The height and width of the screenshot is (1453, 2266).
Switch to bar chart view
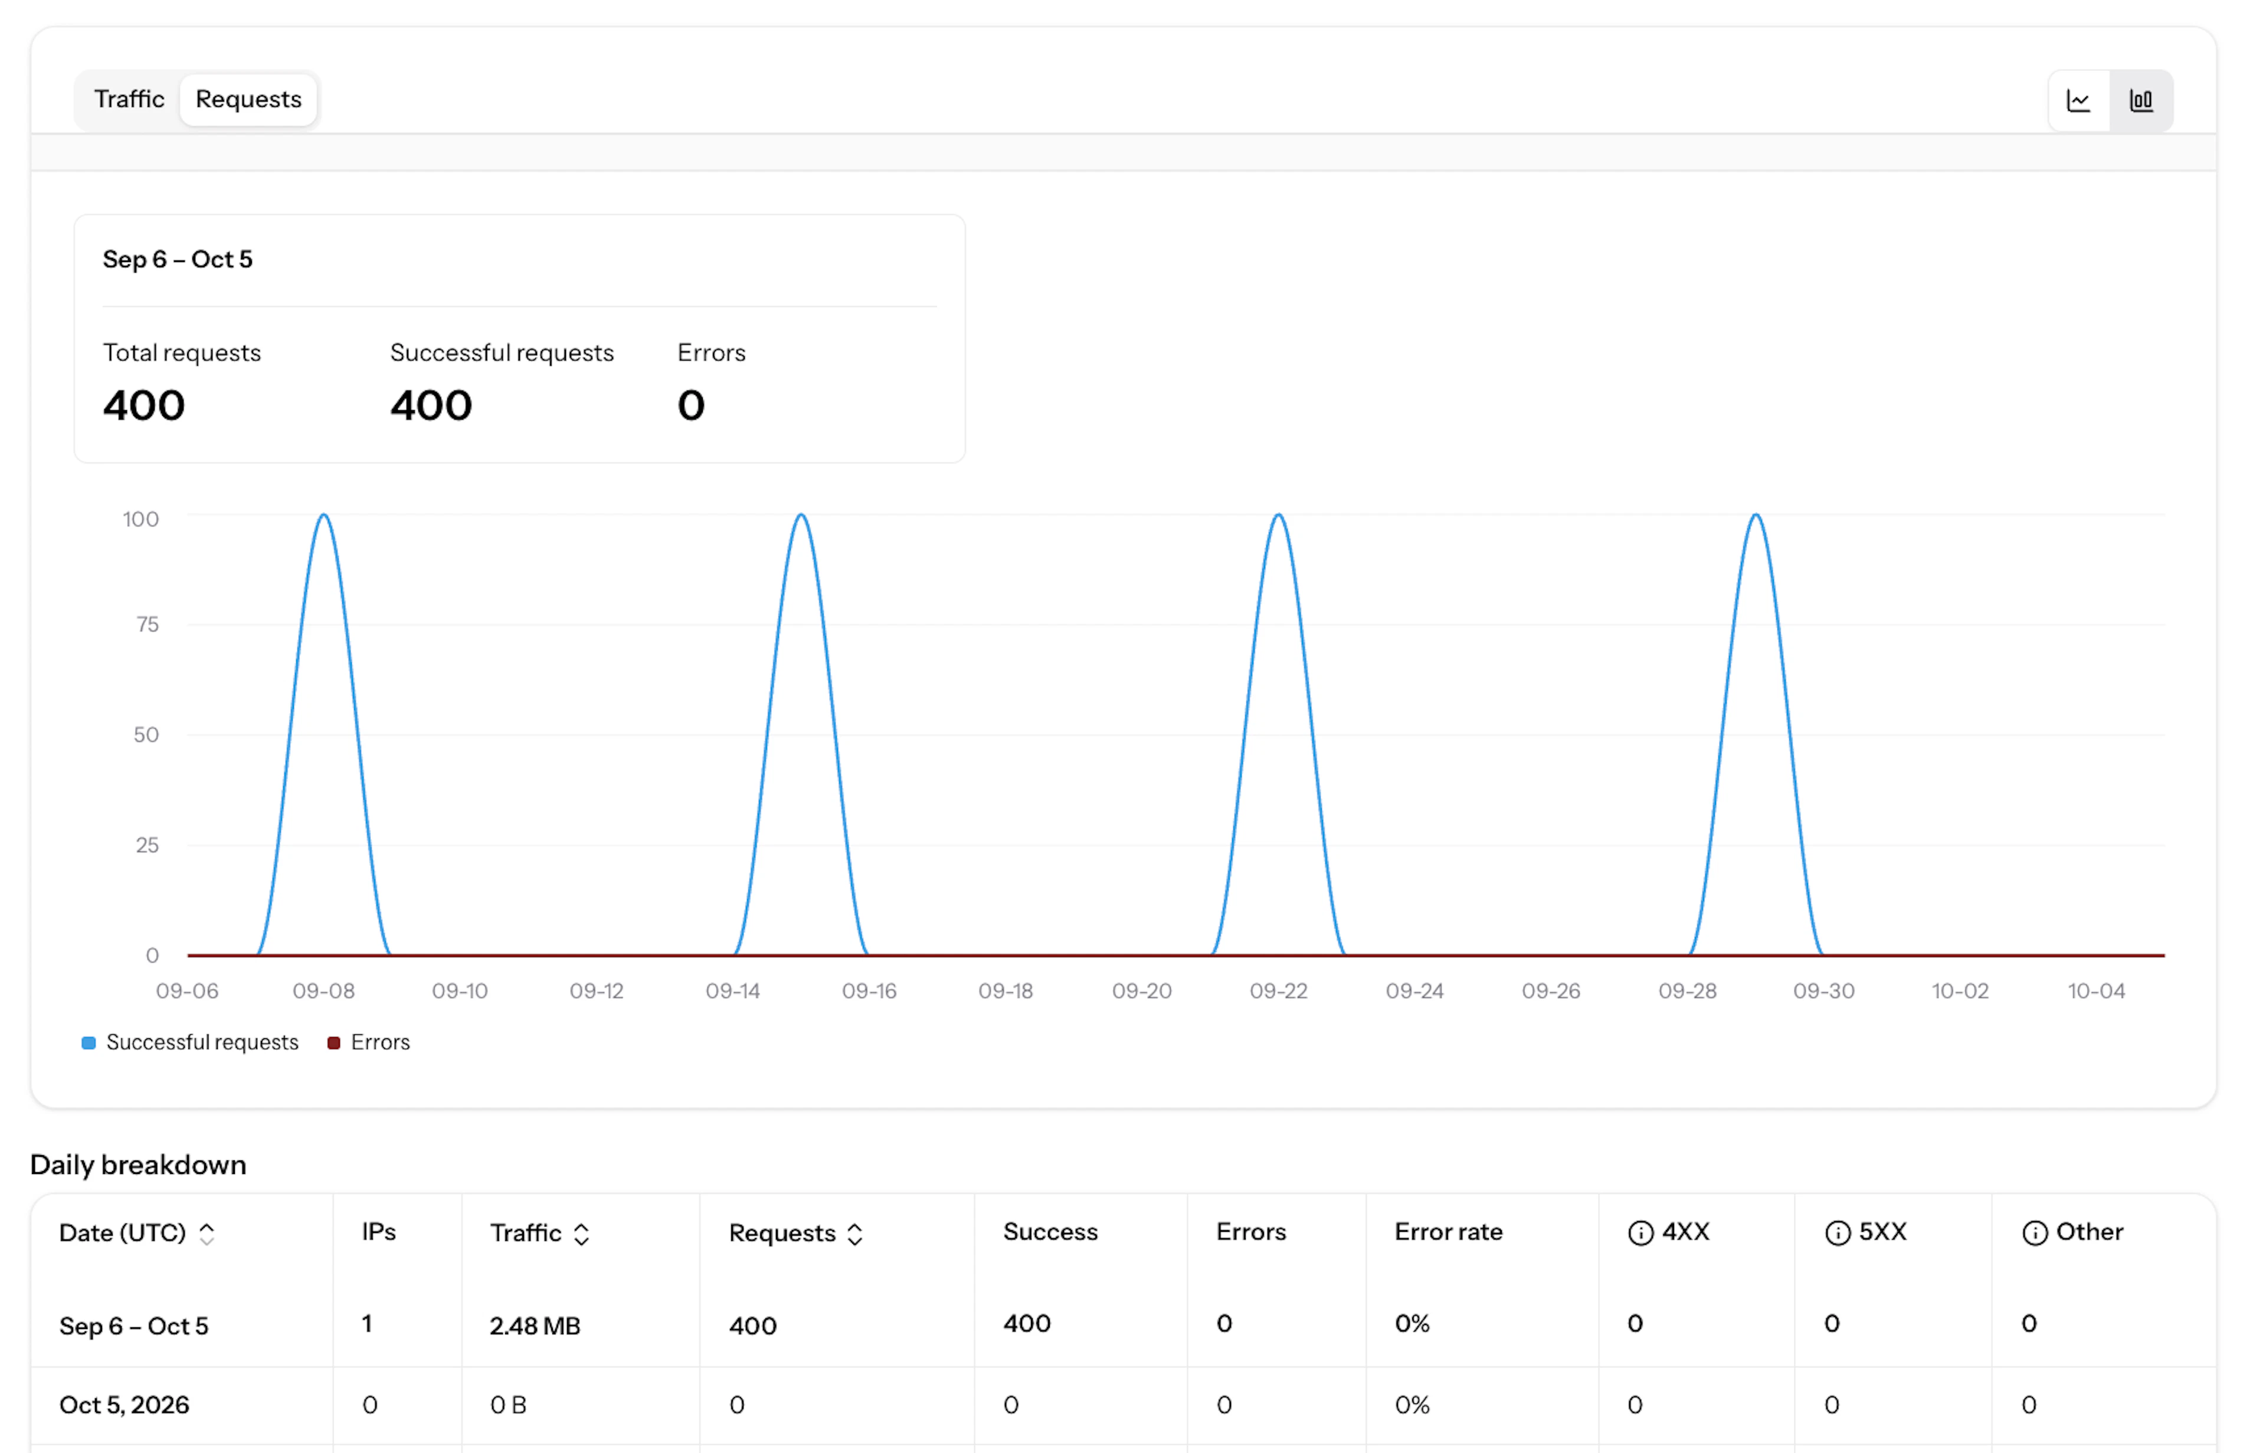point(2140,100)
